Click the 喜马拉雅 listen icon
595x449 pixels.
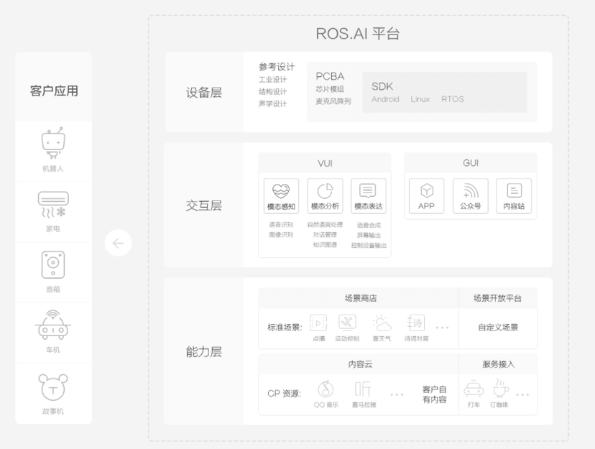click(363, 389)
